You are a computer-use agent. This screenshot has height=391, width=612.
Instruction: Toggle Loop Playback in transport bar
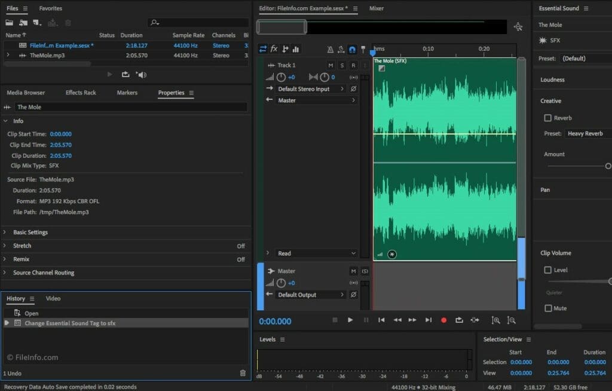(459, 320)
